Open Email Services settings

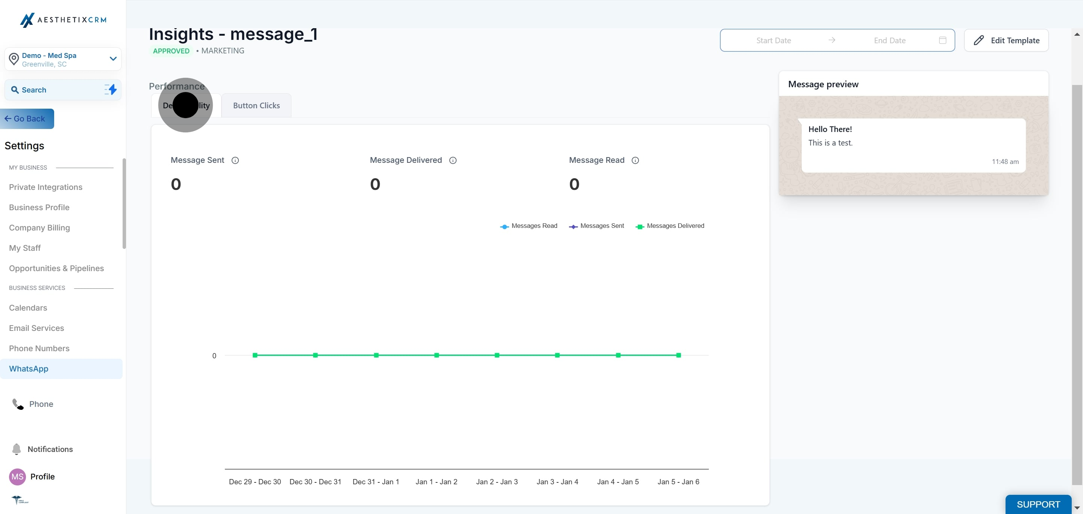(36, 328)
